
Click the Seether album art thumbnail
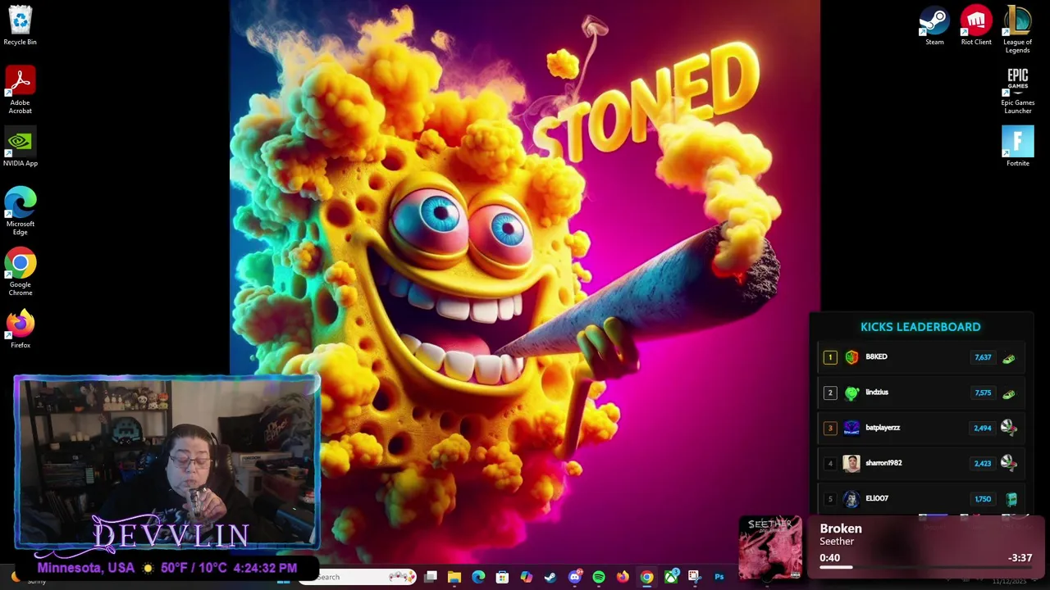click(770, 547)
